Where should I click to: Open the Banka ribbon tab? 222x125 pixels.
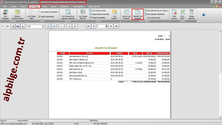pyautogui.click(x=53, y=7)
